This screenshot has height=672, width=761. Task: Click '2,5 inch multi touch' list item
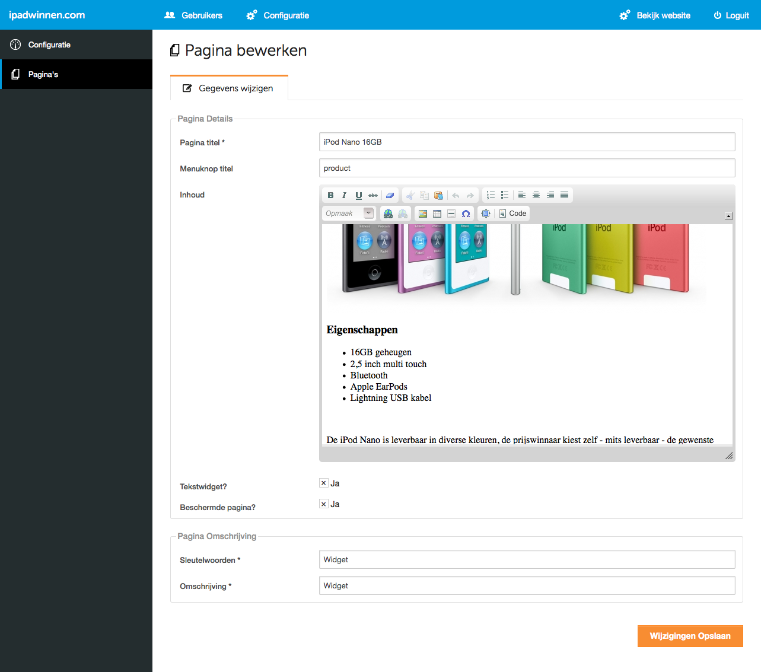coord(389,364)
